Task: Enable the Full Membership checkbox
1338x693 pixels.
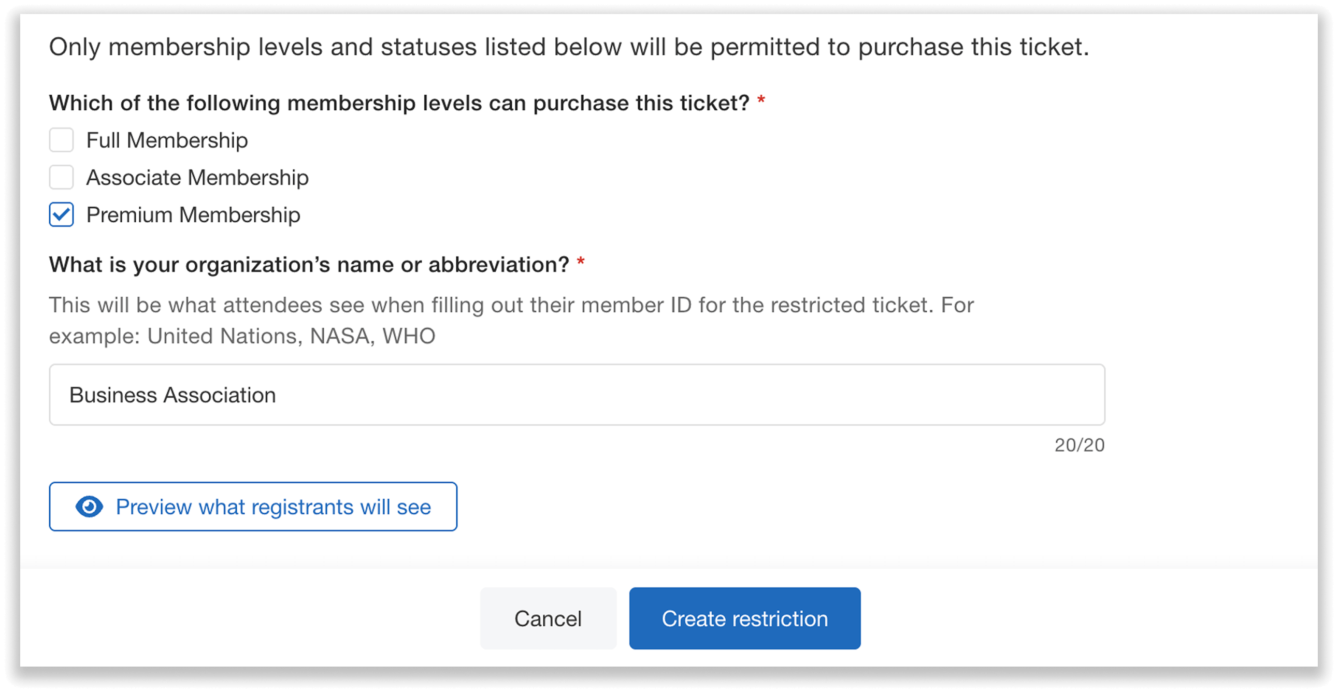Action: pyautogui.click(x=61, y=140)
